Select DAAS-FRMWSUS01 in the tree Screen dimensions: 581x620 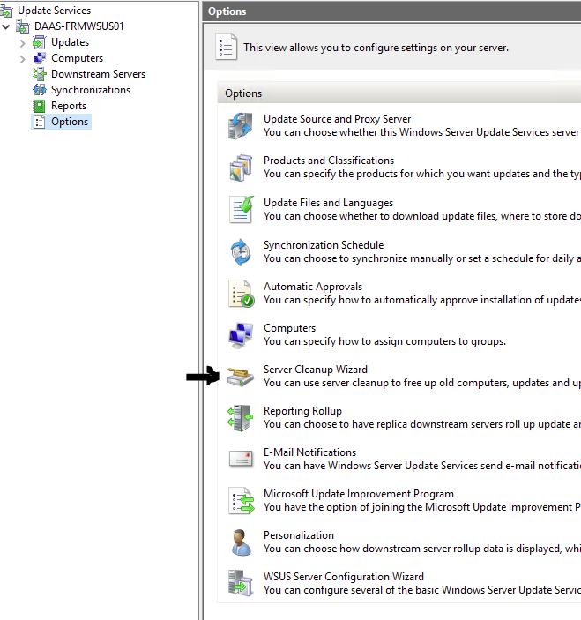[79, 26]
